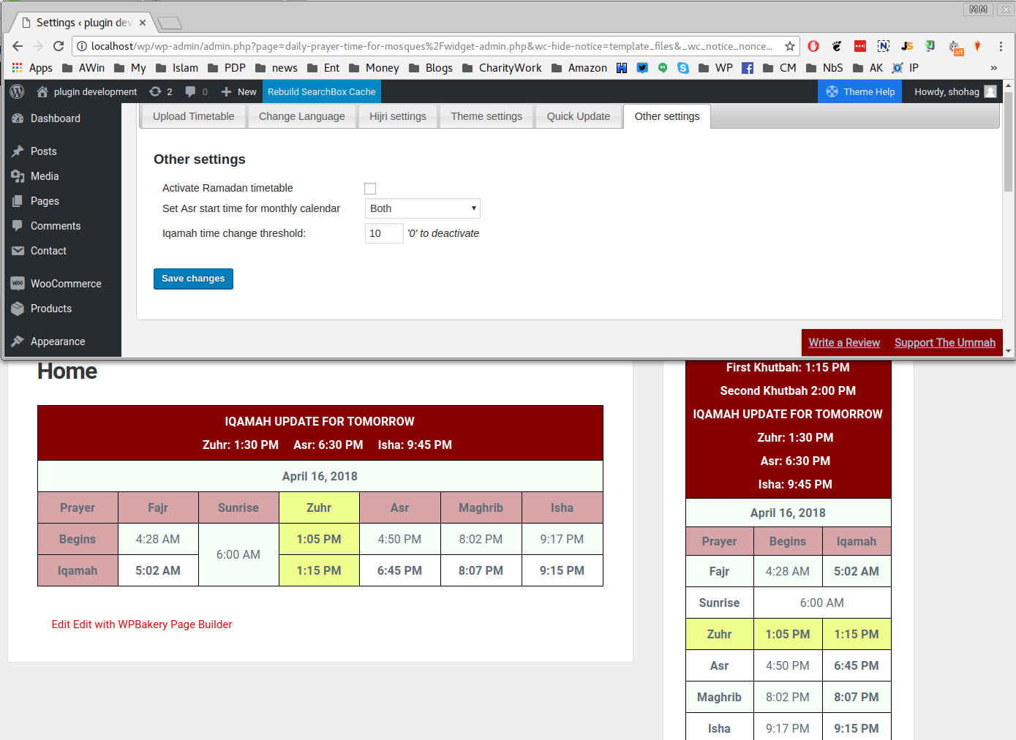1016x740 pixels.
Task: Bookmark this page with the star icon
Action: (790, 46)
